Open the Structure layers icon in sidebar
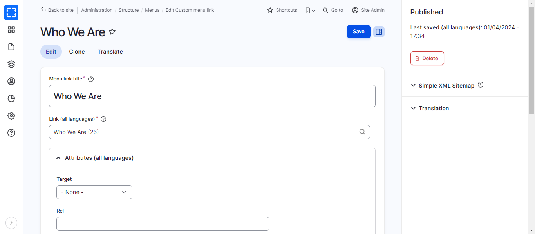The height and width of the screenshot is (234, 535). (11, 64)
